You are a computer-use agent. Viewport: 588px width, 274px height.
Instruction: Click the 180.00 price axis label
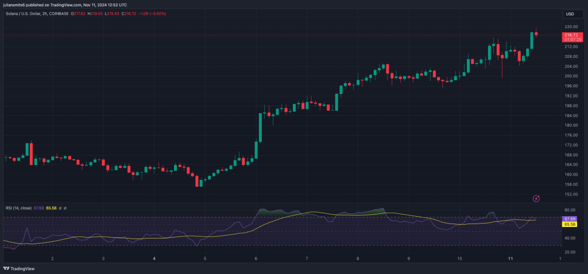pos(570,125)
